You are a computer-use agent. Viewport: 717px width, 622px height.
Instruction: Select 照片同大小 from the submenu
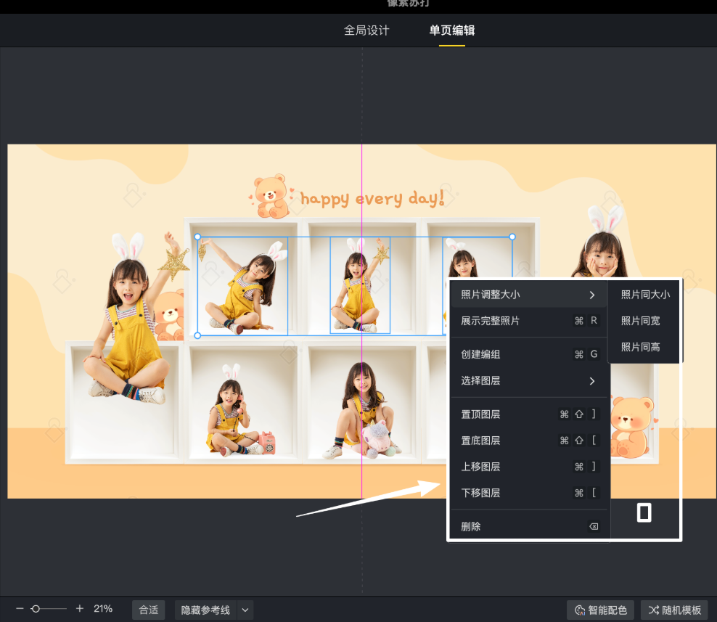645,295
